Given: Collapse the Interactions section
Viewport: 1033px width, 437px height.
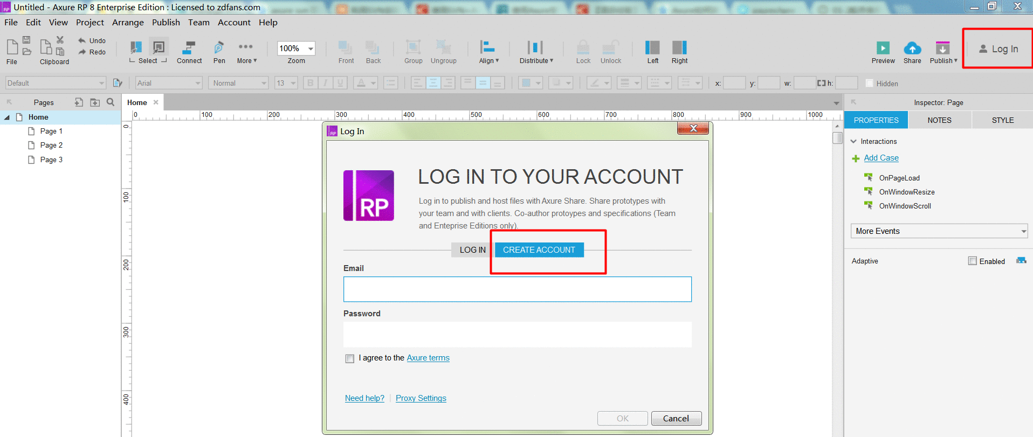Looking at the screenshot, I should click(853, 142).
